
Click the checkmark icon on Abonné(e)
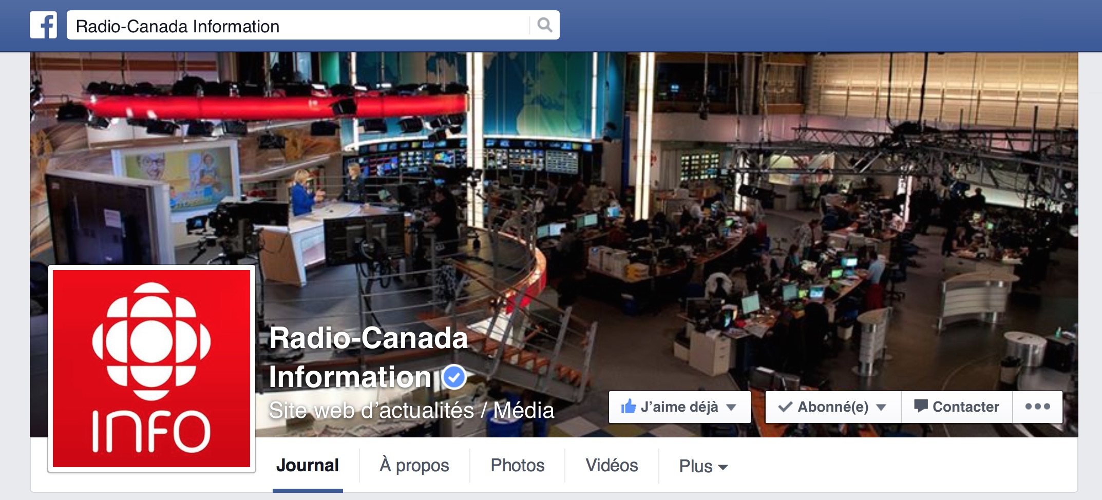785,407
